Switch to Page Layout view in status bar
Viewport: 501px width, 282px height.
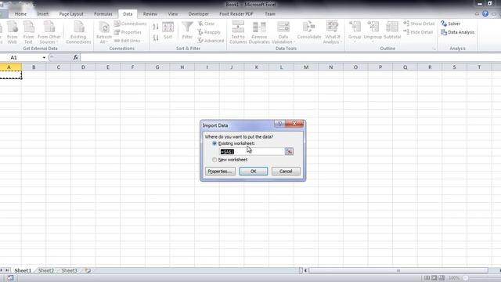[x=434, y=278]
